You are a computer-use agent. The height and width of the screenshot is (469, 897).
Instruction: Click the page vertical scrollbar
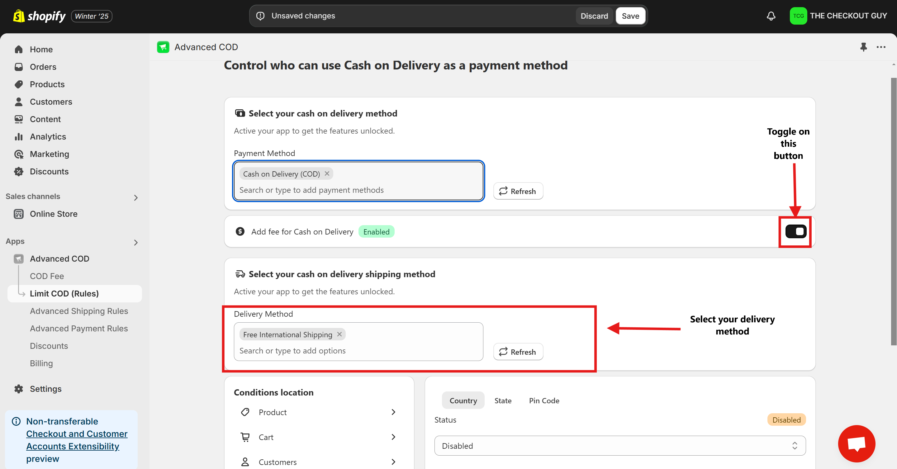click(894, 211)
